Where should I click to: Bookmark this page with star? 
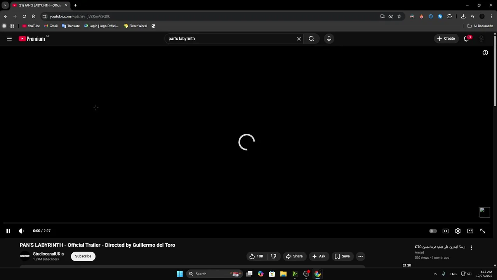399,16
